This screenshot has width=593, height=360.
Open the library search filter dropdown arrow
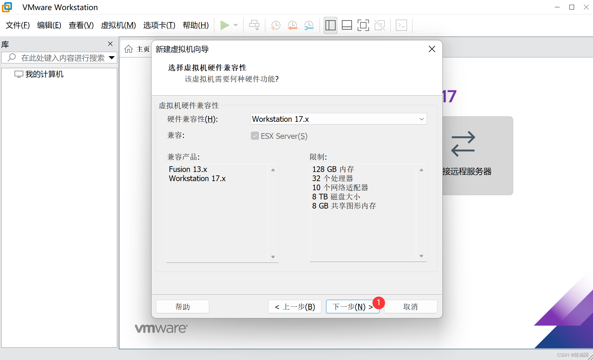(x=112, y=58)
